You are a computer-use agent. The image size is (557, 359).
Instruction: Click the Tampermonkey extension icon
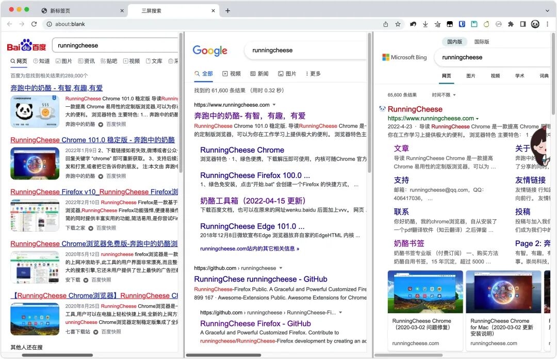pyautogui.click(x=450, y=24)
